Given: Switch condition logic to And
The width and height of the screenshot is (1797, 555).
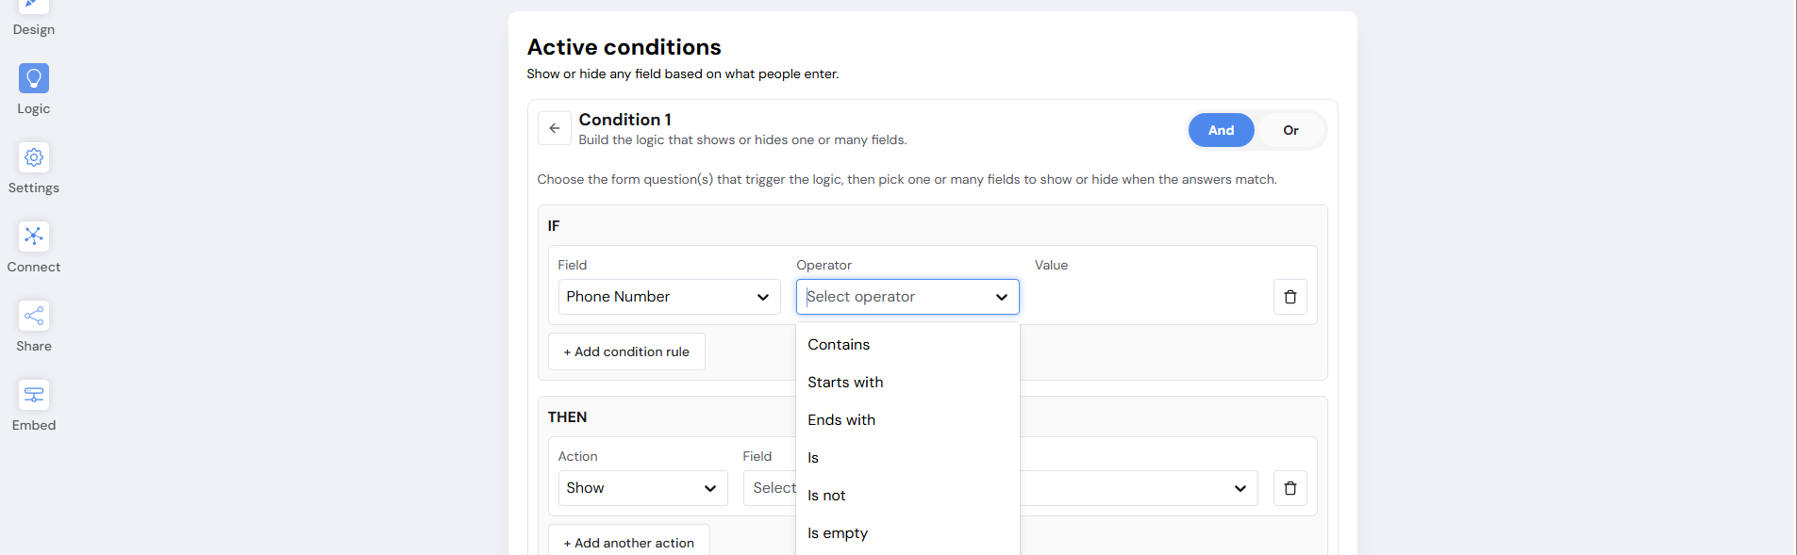Looking at the screenshot, I should (x=1222, y=130).
